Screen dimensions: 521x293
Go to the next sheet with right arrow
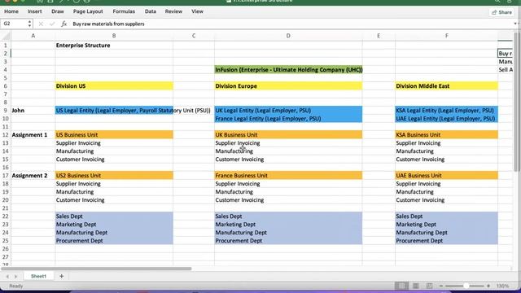(15, 277)
